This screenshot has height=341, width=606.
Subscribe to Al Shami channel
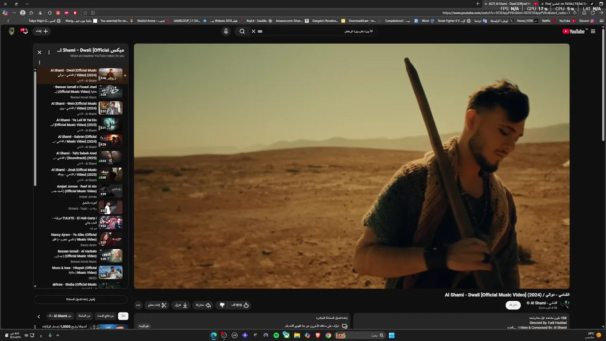coord(513,305)
